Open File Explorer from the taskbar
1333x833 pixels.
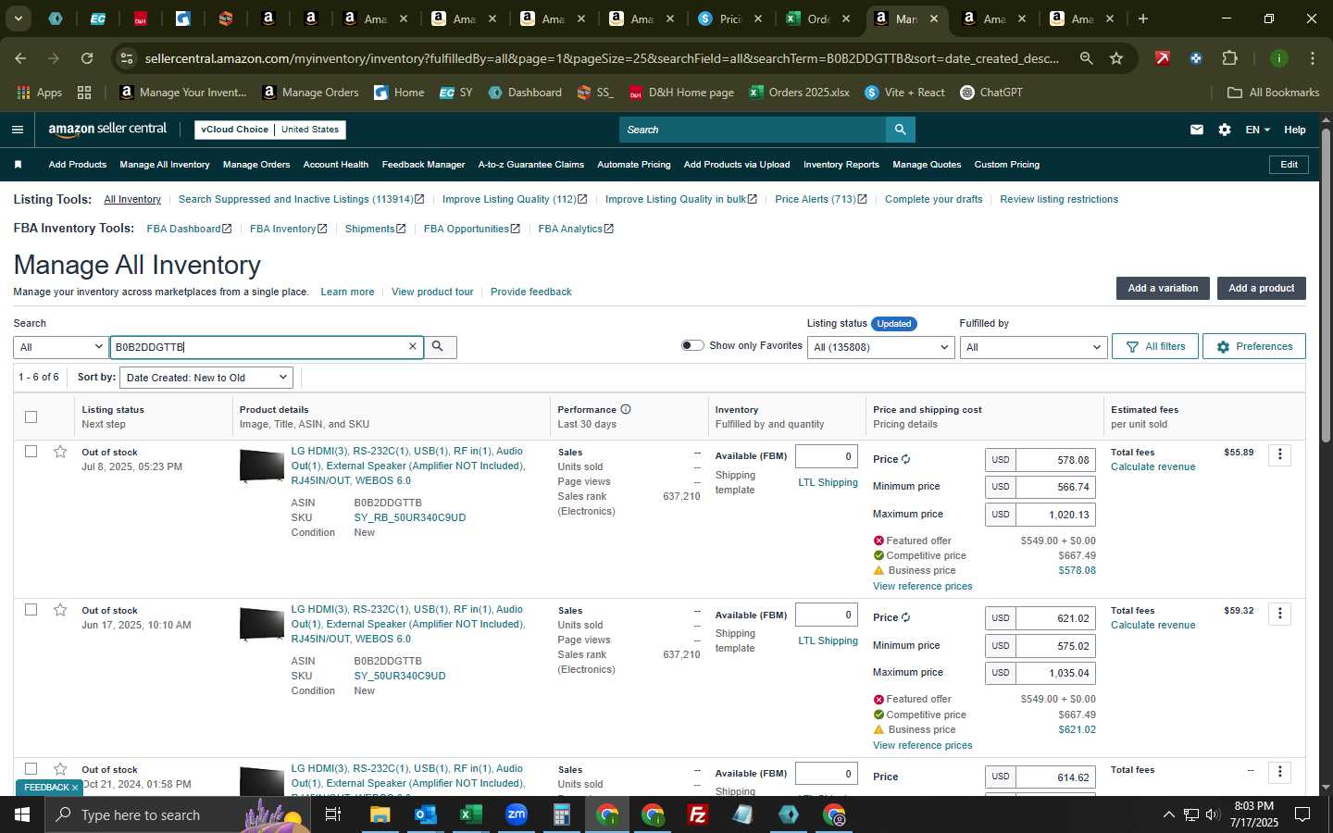point(380,814)
